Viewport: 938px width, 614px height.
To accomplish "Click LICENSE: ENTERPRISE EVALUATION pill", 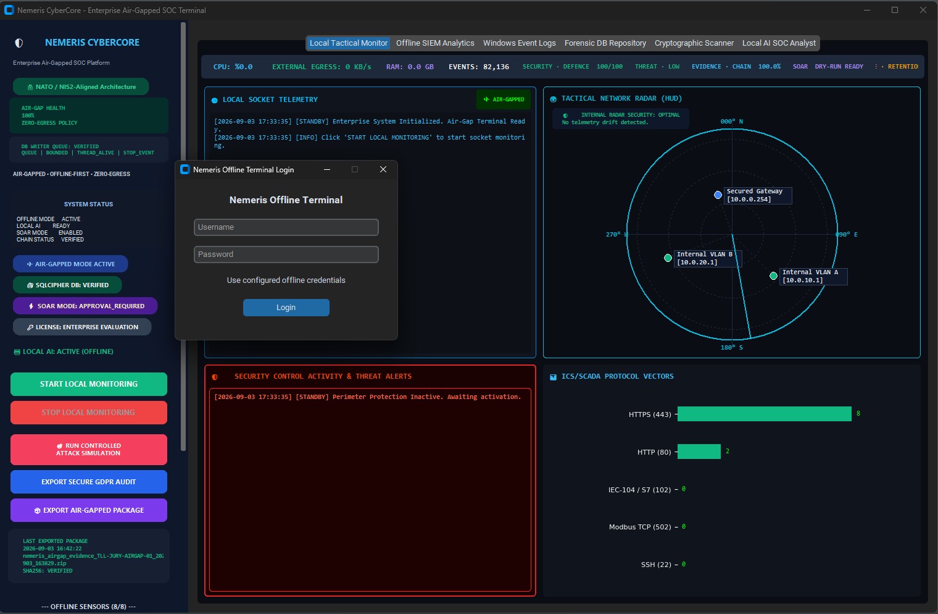I will click(x=82, y=327).
